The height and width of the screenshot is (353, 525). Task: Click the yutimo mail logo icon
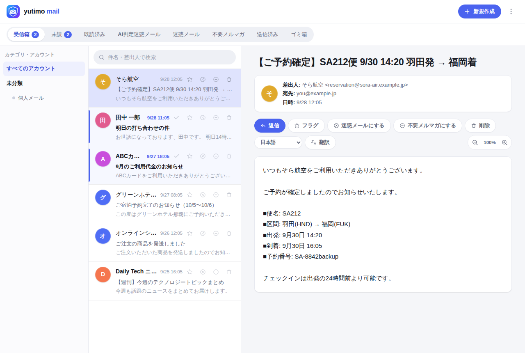pos(13,11)
